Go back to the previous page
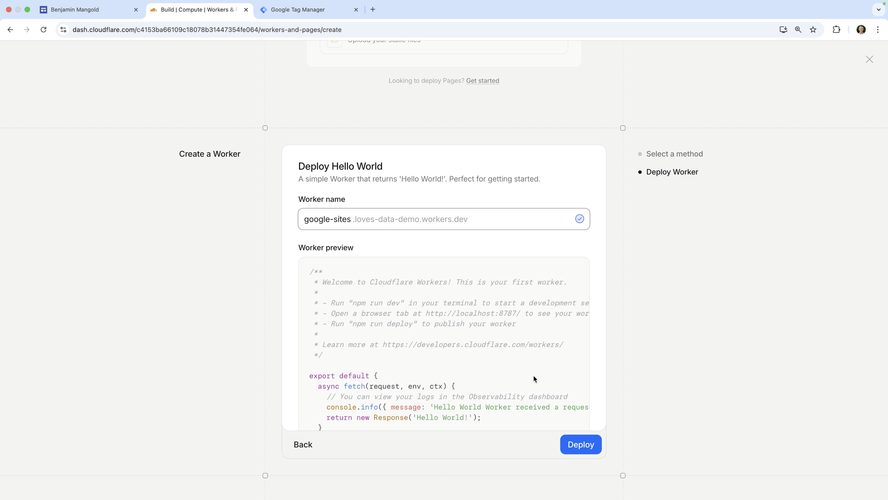The width and height of the screenshot is (888, 500). point(10,30)
